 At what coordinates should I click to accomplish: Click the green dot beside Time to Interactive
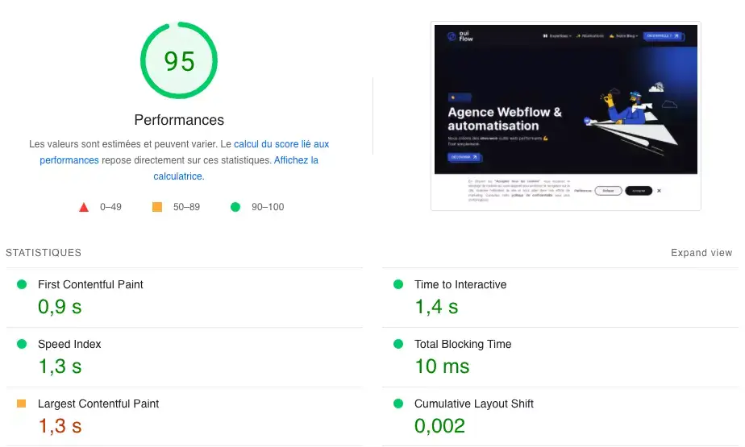(x=398, y=284)
